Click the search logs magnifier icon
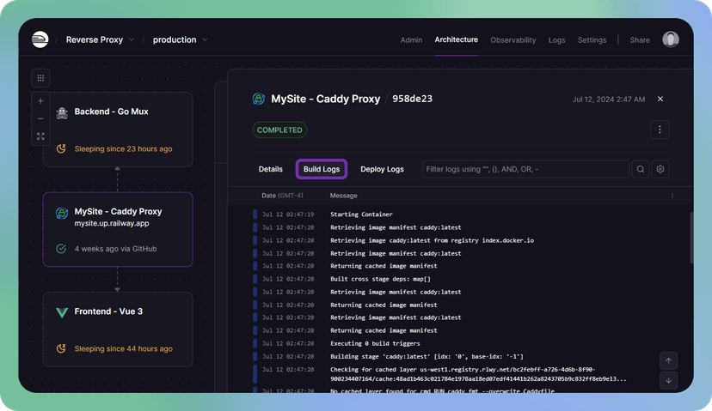 coord(641,169)
